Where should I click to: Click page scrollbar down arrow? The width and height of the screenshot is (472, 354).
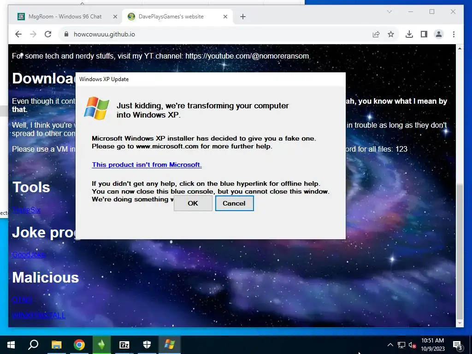click(x=460, y=323)
